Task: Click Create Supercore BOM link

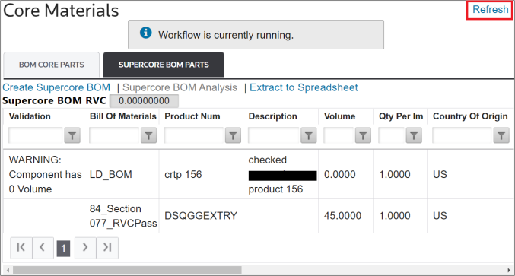Action: coord(56,87)
